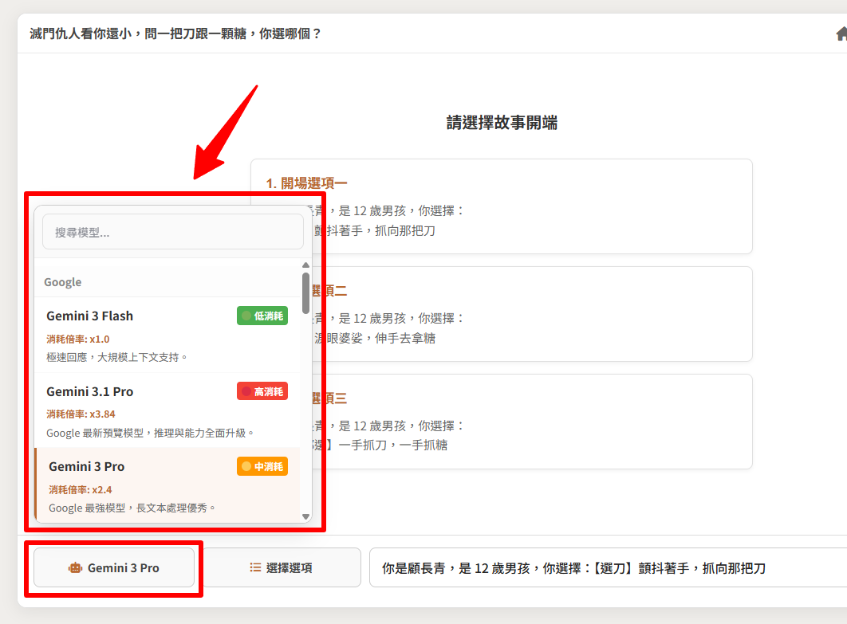Choose the 開場選項一 story card
The height and width of the screenshot is (624, 847).
(502, 206)
